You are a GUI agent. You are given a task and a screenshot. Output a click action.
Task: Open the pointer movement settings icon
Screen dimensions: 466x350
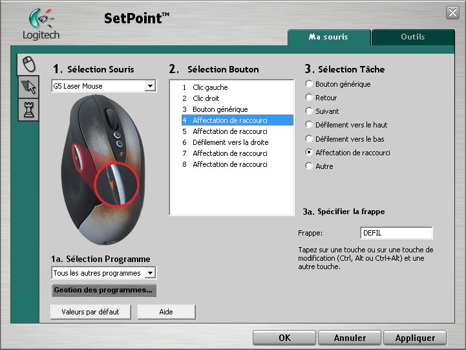[28, 87]
